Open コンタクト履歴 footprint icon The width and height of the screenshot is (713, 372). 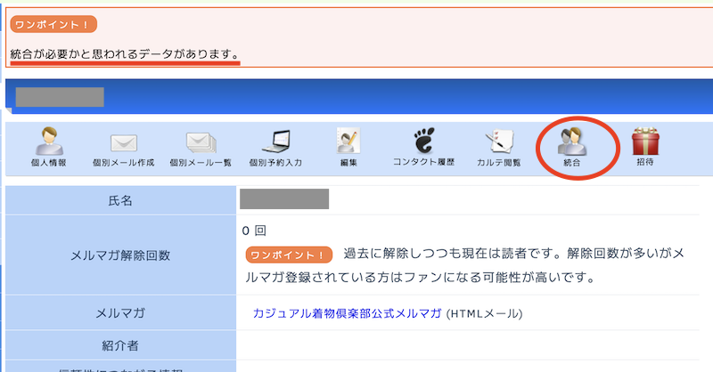424,141
